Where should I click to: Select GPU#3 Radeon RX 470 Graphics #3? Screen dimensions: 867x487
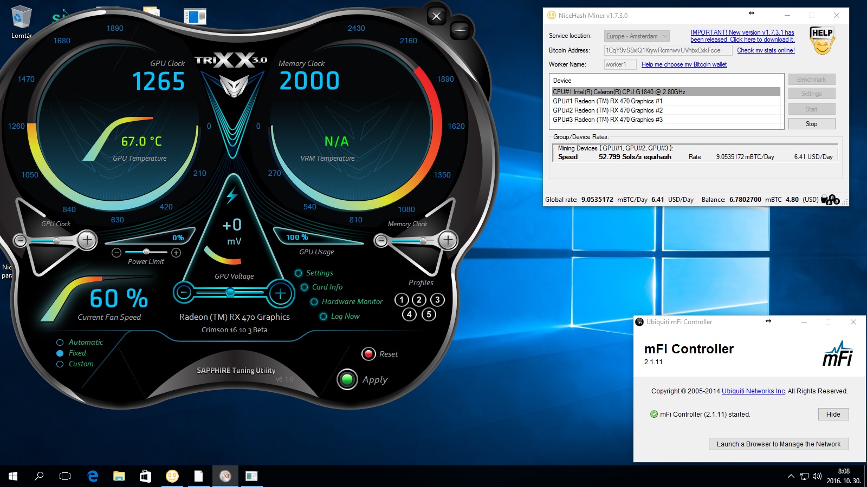coord(667,120)
